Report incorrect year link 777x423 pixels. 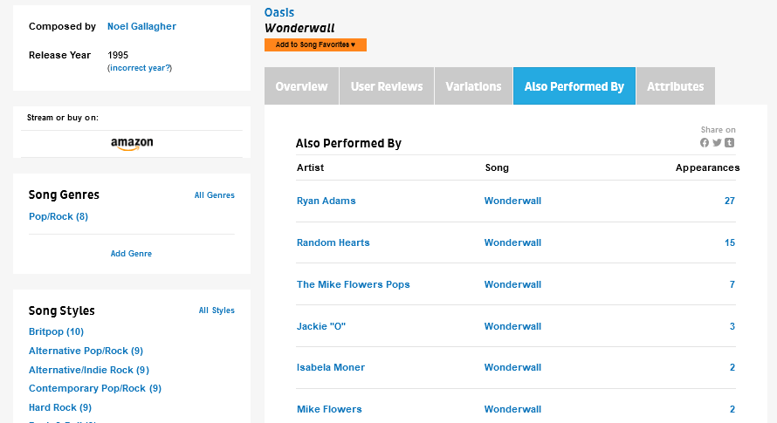[x=140, y=68]
